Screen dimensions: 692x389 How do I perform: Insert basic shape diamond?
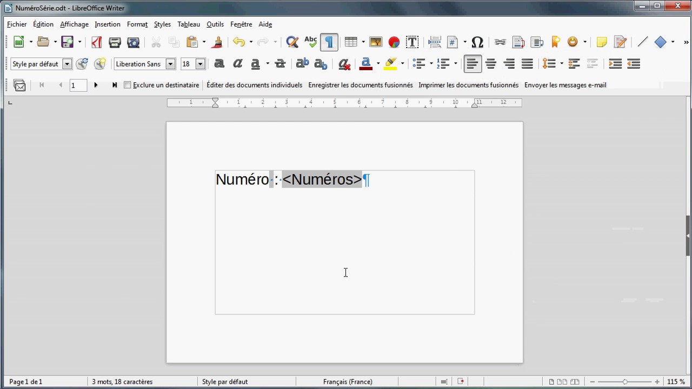point(660,42)
